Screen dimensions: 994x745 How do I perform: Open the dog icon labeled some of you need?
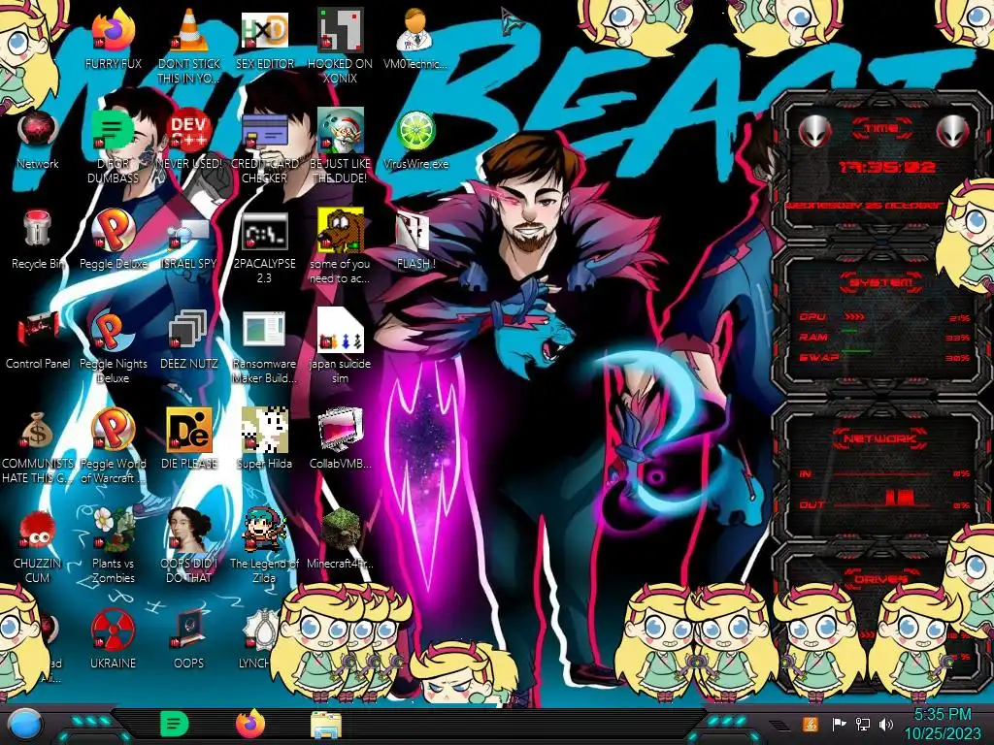[340, 231]
